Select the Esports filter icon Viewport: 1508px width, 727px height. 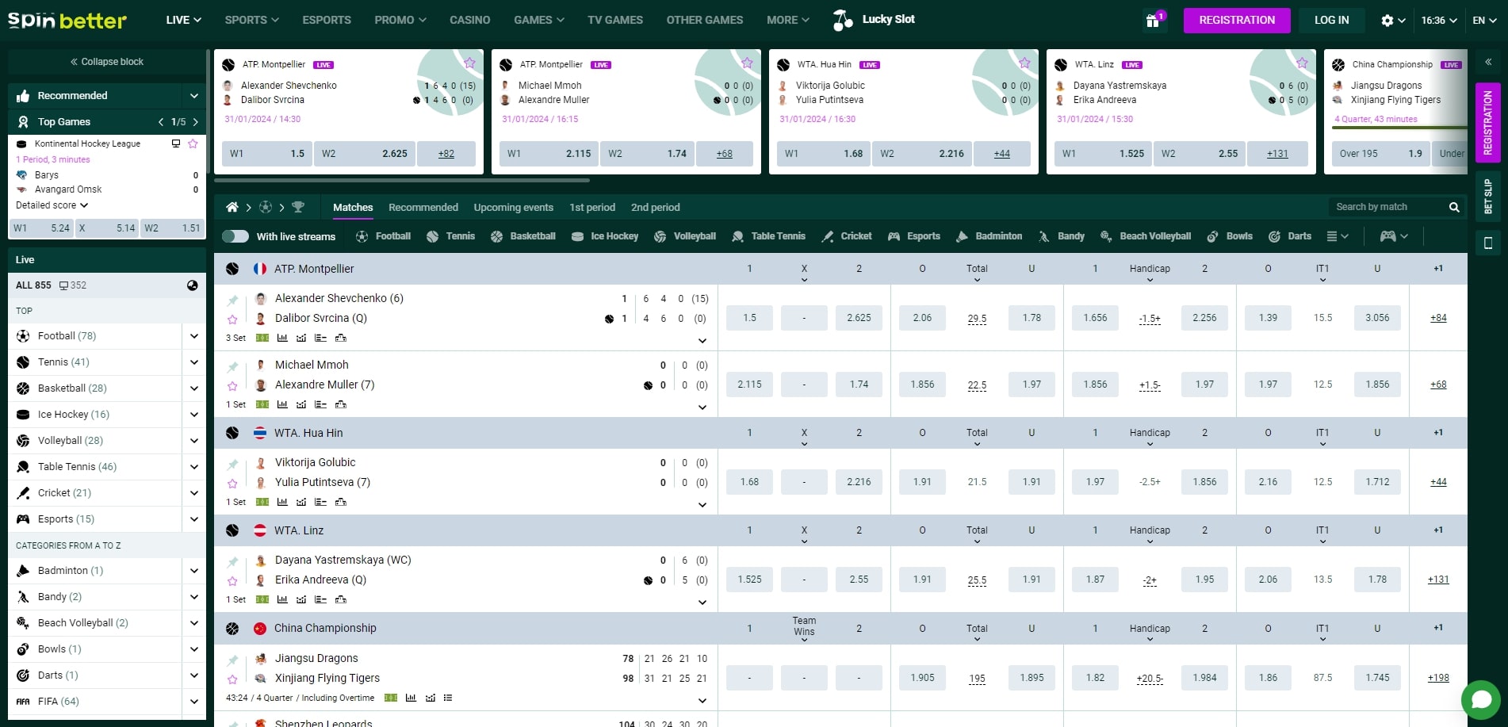click(x=894, y=235)
